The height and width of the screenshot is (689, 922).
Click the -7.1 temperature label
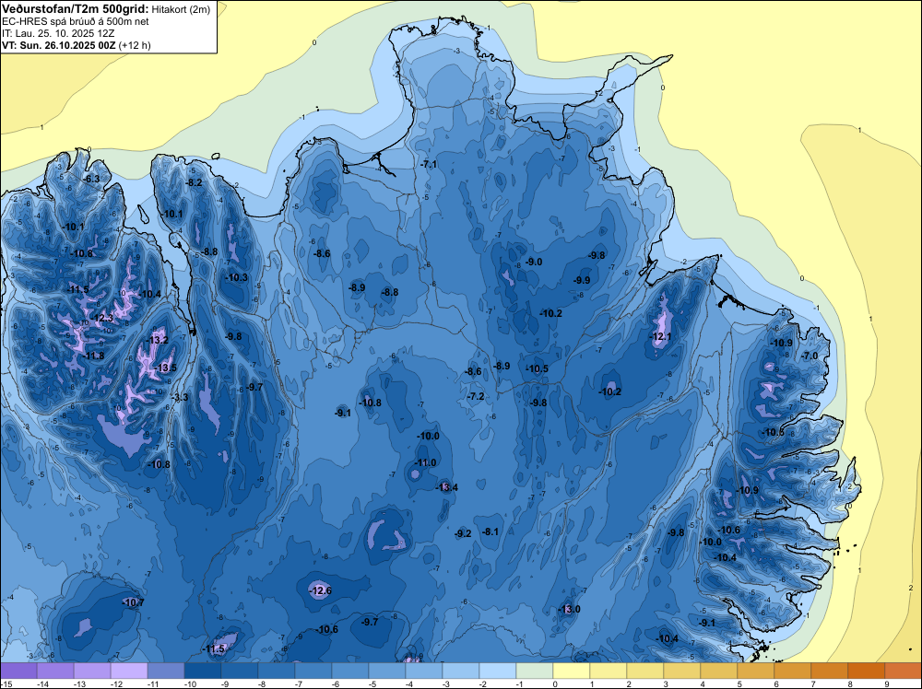(429, 165)
